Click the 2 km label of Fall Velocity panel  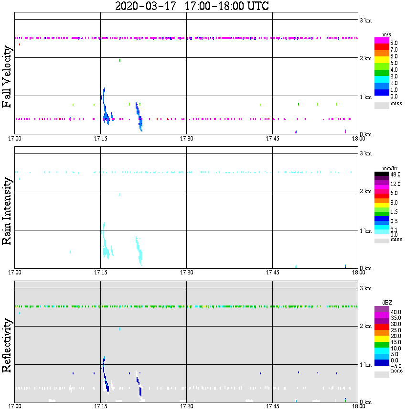tap(365, 58)
